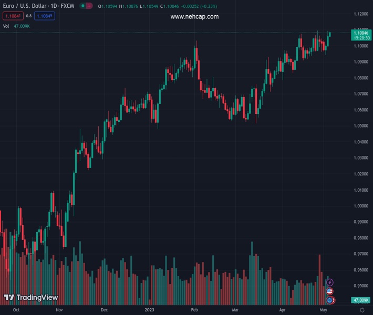Image resolution: width=373 pixels, height=315 pixels.
Task: Click the current price label 1.10846
Action: pyautogui.click(x=360, y=33)
